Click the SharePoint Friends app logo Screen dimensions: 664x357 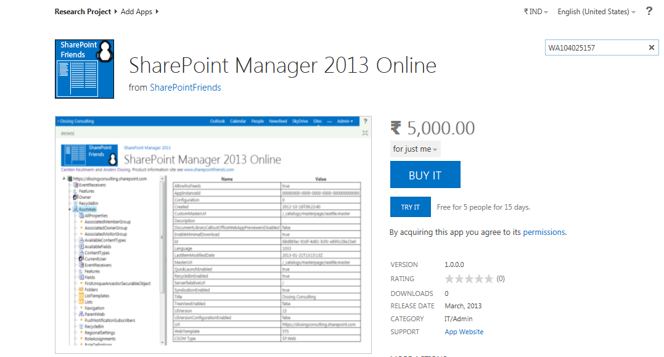point(84,69)
